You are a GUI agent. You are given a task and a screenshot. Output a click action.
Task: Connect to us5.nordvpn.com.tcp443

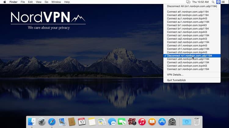click(x=192, y=66)
